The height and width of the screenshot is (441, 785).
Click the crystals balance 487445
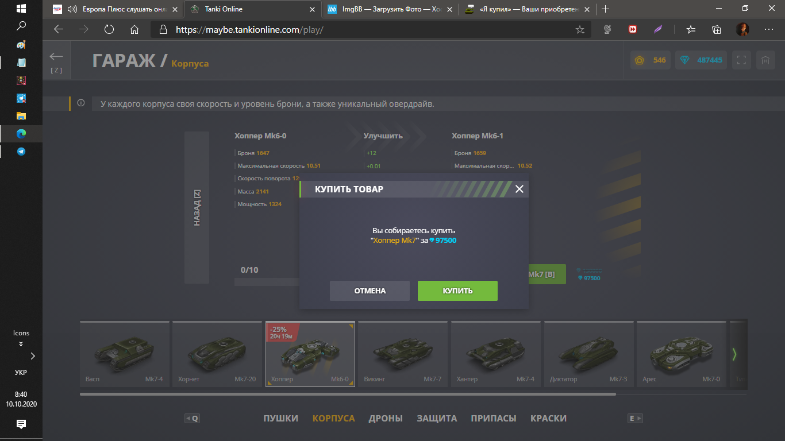click(x=702, y=60)
